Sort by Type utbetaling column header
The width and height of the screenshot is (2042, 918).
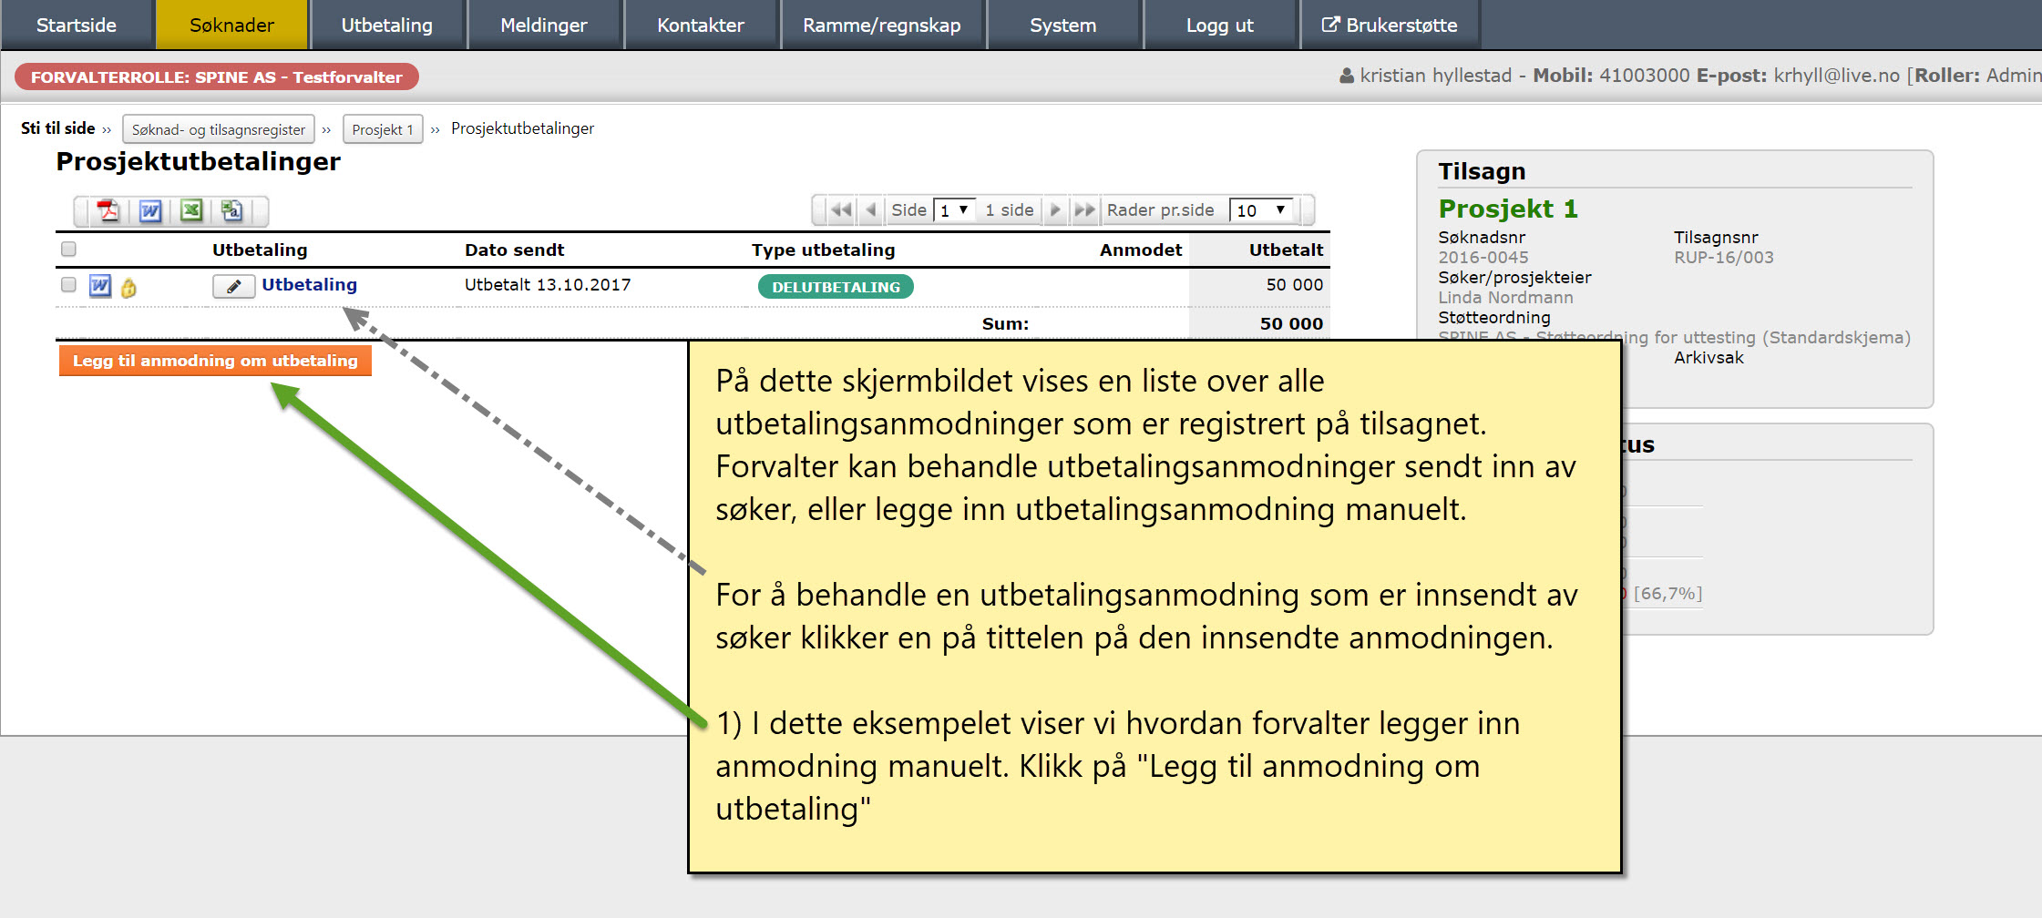tap(824, 250)
